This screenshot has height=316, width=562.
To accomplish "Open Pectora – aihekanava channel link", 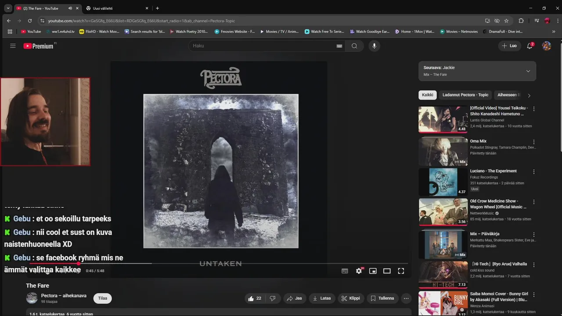I will tap(64, 296).
